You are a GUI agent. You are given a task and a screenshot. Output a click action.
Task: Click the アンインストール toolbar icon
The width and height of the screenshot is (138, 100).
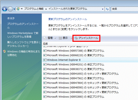pyautogui.click(x=76, y=38)
